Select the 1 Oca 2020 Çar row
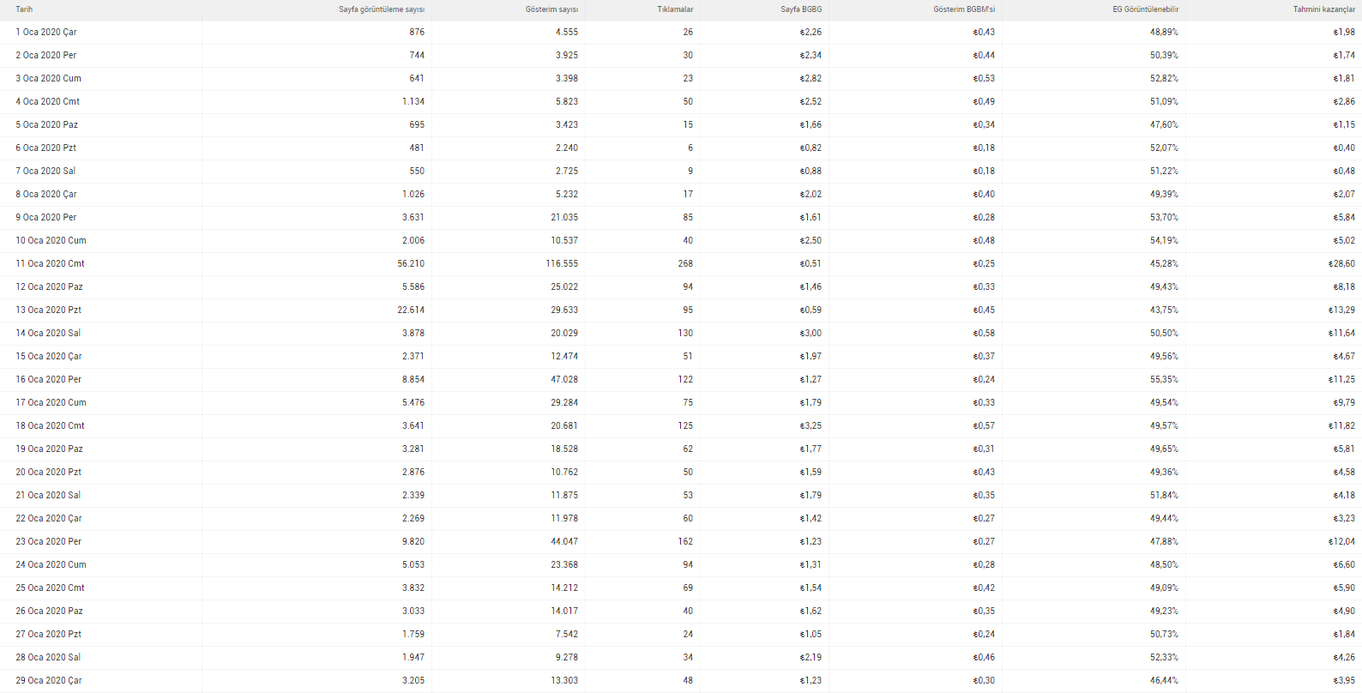Viewport: 1362px width, 693px height. coord(681,32)
